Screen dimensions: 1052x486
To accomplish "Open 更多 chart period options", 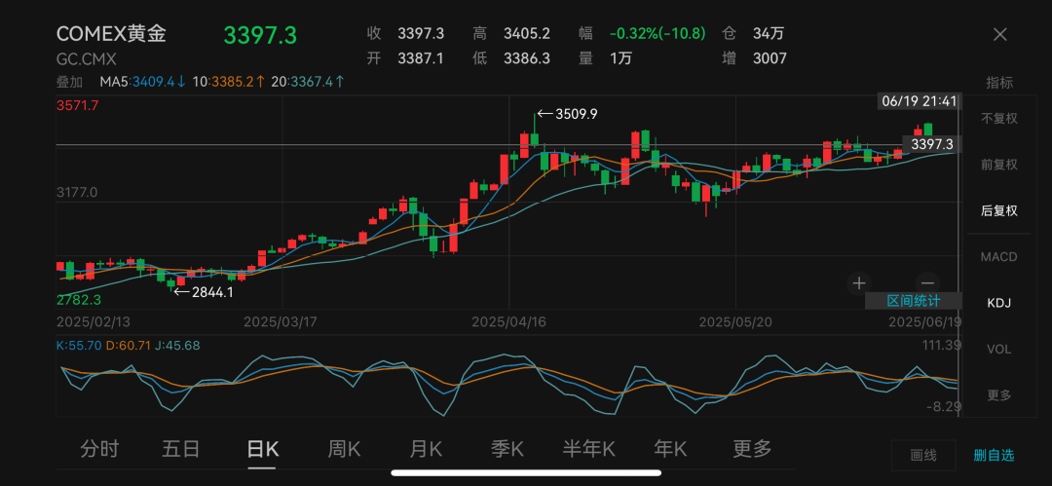I will coord(752,449).
